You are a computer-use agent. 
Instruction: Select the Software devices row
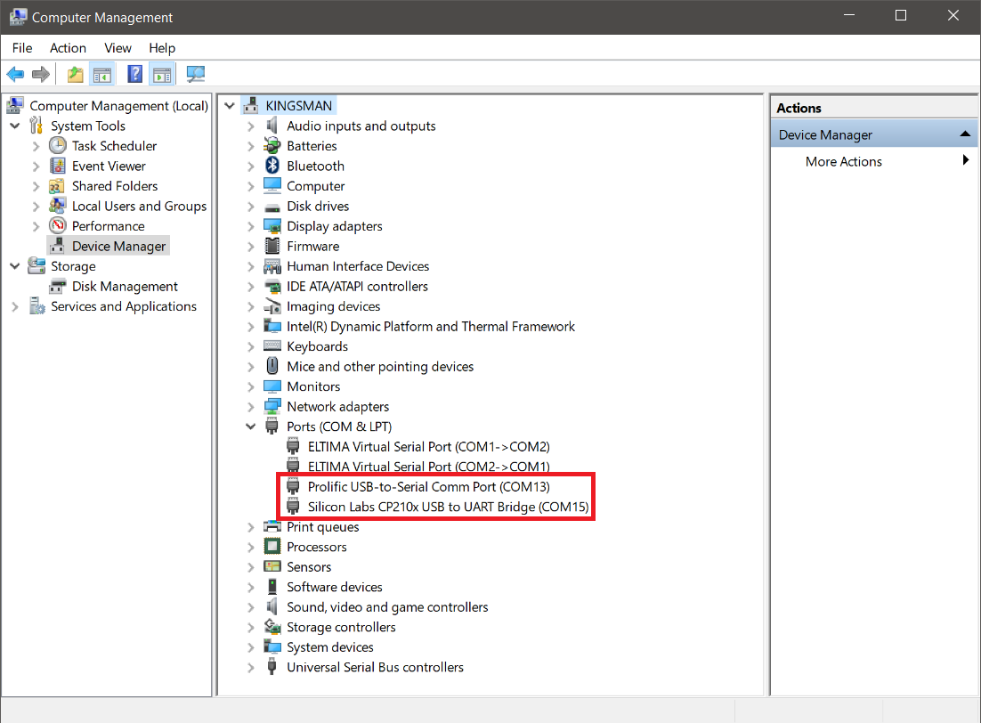coord(334,587)
